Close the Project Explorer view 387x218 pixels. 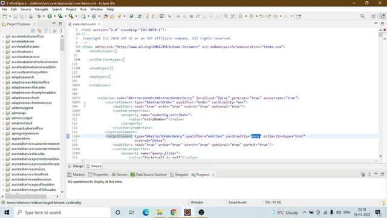click(x=34, y=24)
